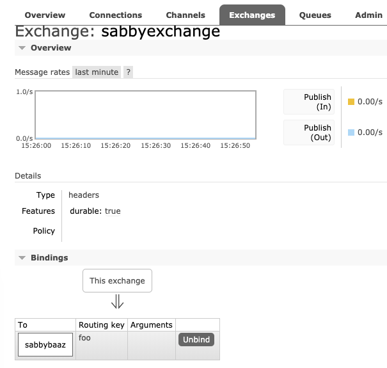Click the 'Message rates' label
The height and width of the screenshot is (368, 387).
point(42,72)
